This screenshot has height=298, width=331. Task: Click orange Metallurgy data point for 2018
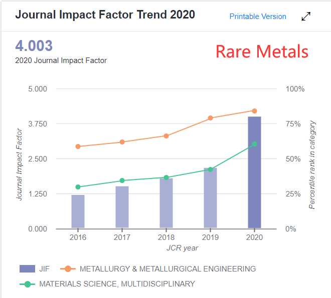point(166,136)
